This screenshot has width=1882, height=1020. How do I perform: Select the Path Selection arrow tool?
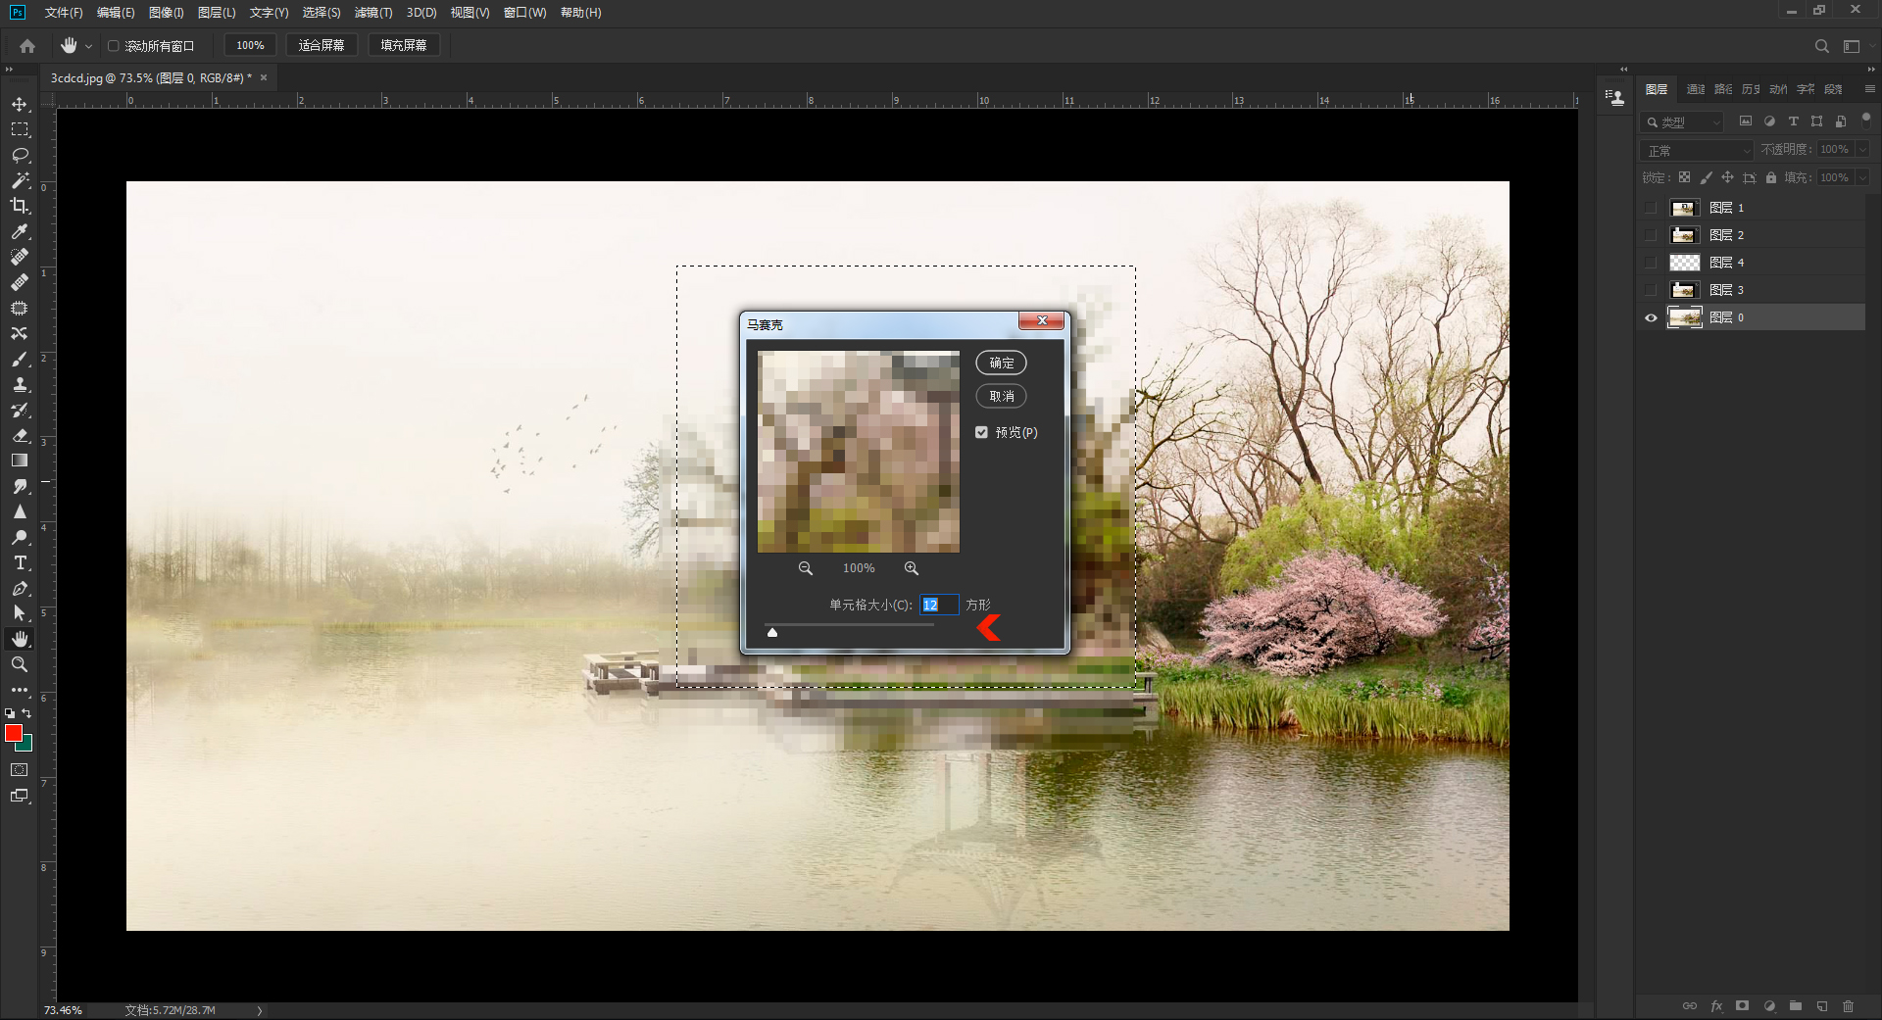click(x=20, y=613)
